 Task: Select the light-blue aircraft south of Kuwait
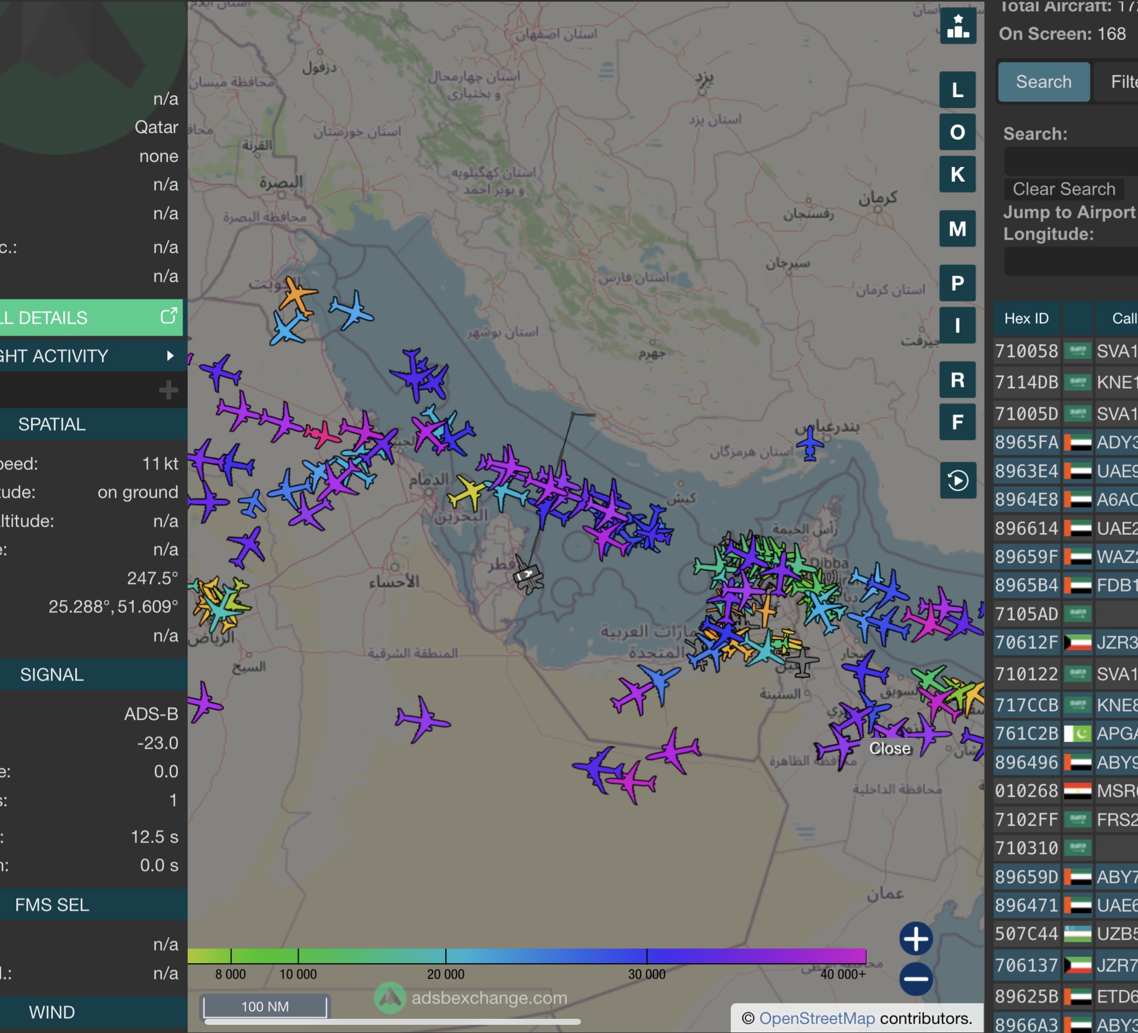[x=289, y=329]
